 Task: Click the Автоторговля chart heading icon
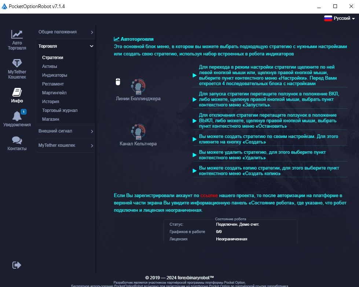pos(117,39)
